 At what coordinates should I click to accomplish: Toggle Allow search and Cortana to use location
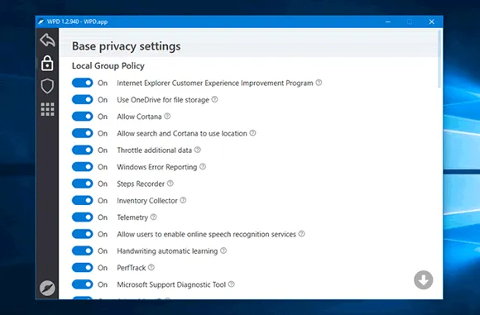83,133
